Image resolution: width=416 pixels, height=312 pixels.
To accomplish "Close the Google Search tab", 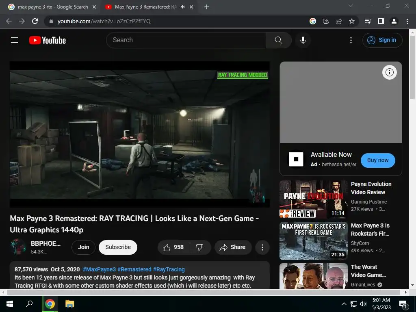I will point(94,7).
